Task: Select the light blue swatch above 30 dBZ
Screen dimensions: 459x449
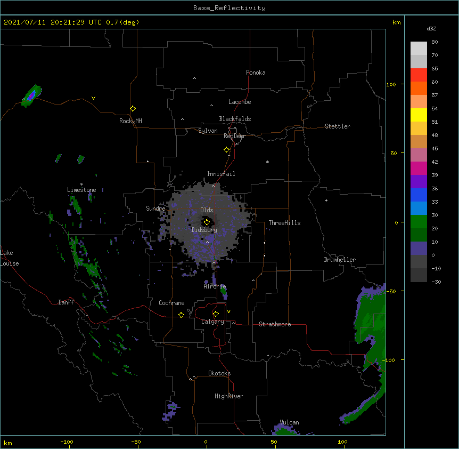Action: click(x=419, y=208)
